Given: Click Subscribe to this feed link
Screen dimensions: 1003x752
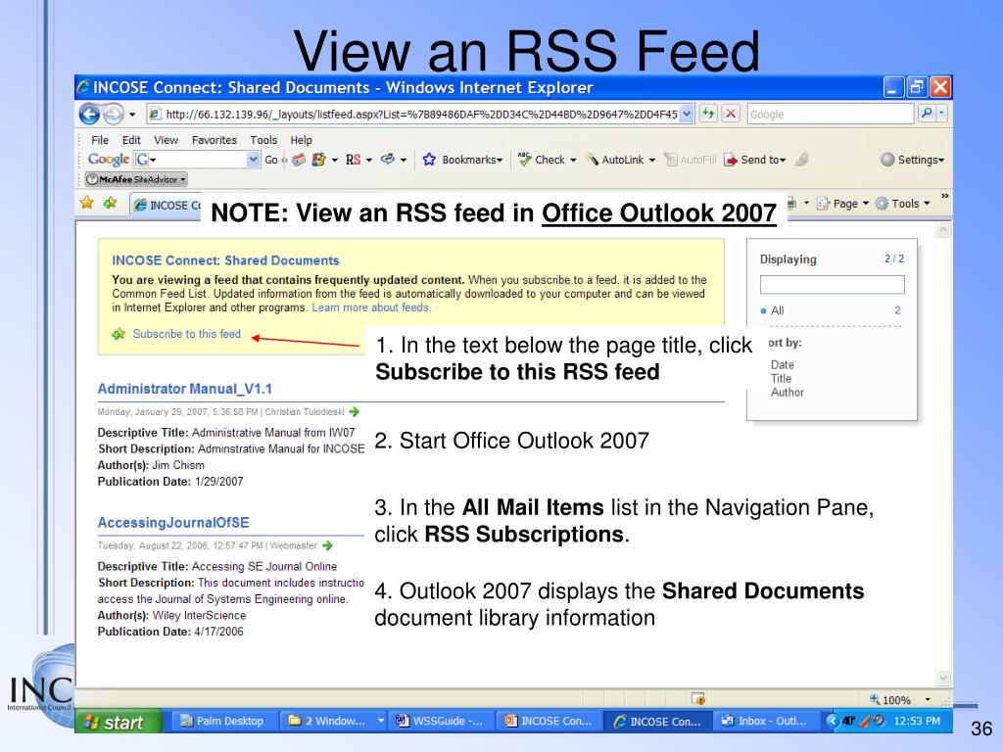Looking at the screenshot, I should click(187, 334).
